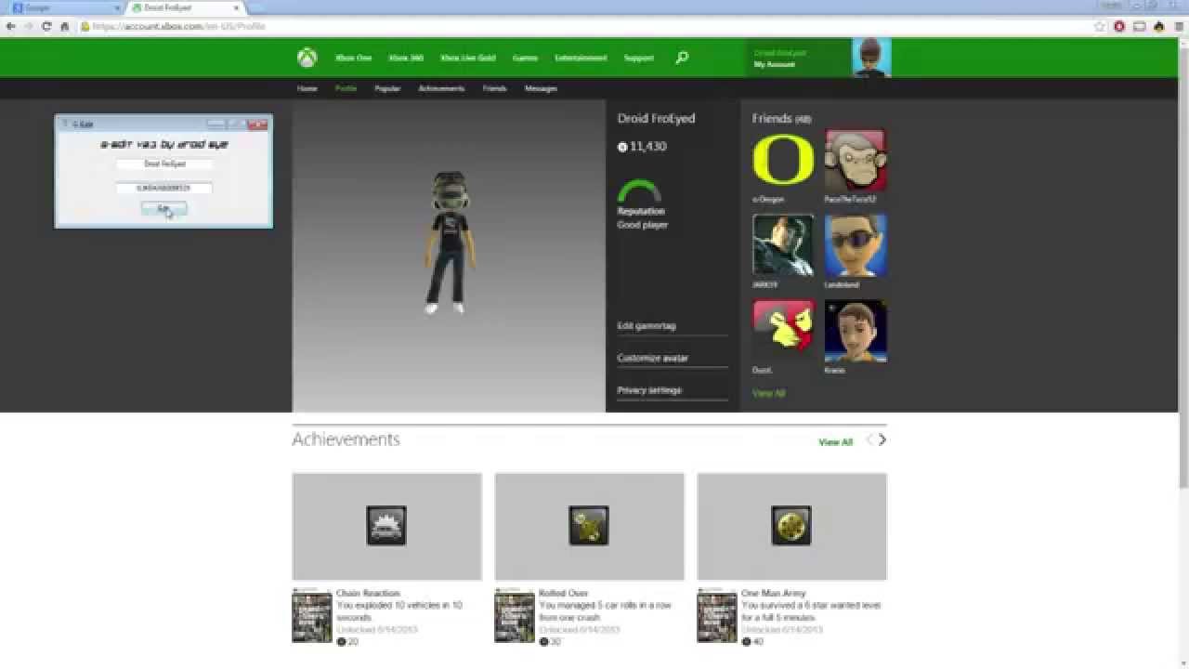This screenshot has height=669, width=1189.
Task: Open friend o.Oregon's yellow O avatar
Action: [783, 161]
